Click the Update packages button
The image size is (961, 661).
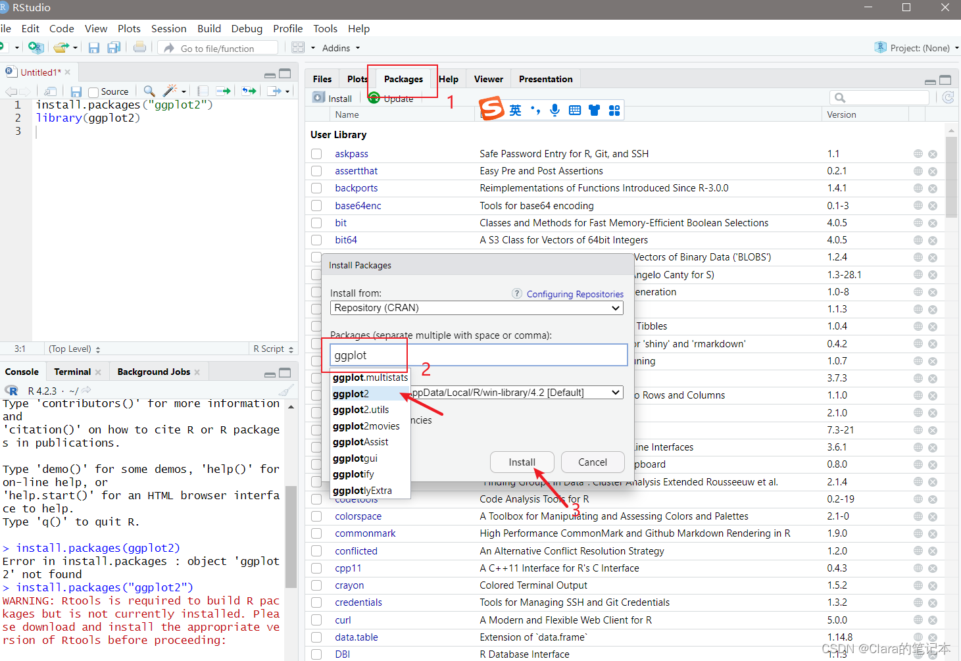(x=391, y=99)
